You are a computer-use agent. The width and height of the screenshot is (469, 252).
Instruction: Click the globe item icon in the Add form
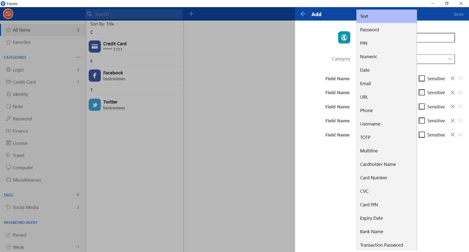pyautogui.click(x=344, y=37)
